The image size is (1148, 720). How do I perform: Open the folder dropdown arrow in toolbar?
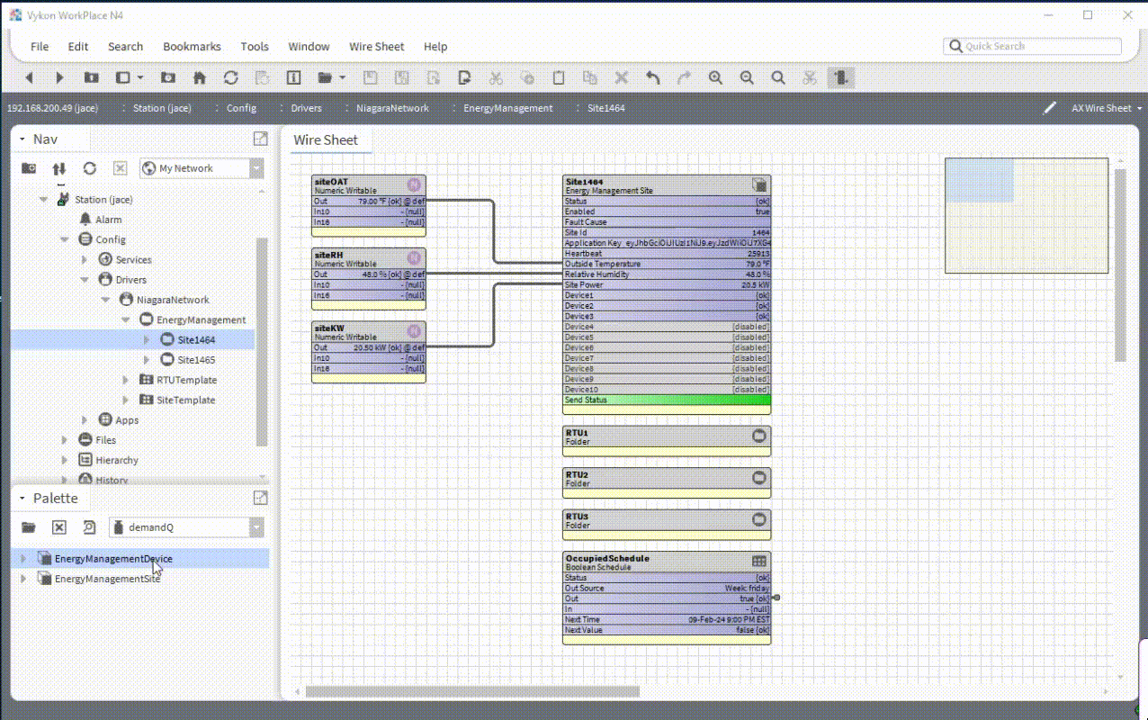tap(342, 78)
